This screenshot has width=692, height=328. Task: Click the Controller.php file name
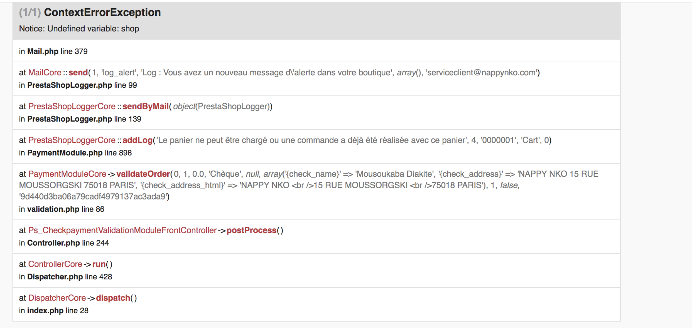pos(53,243)
